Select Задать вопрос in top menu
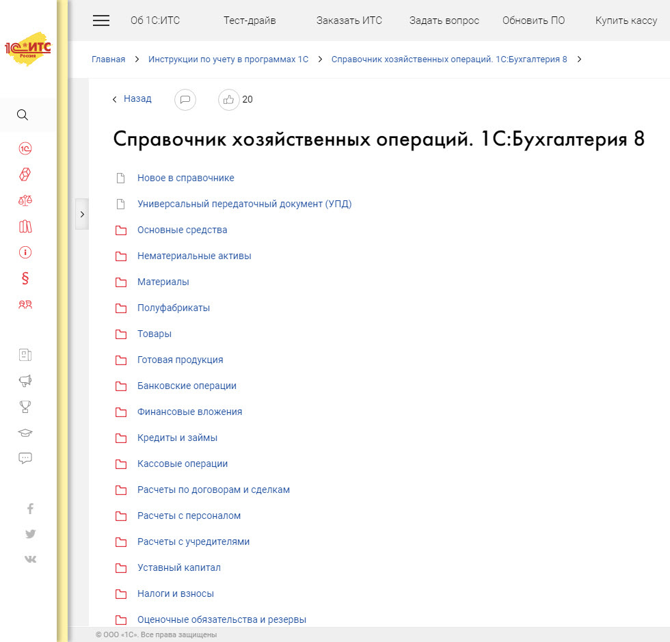 [444, 21]
